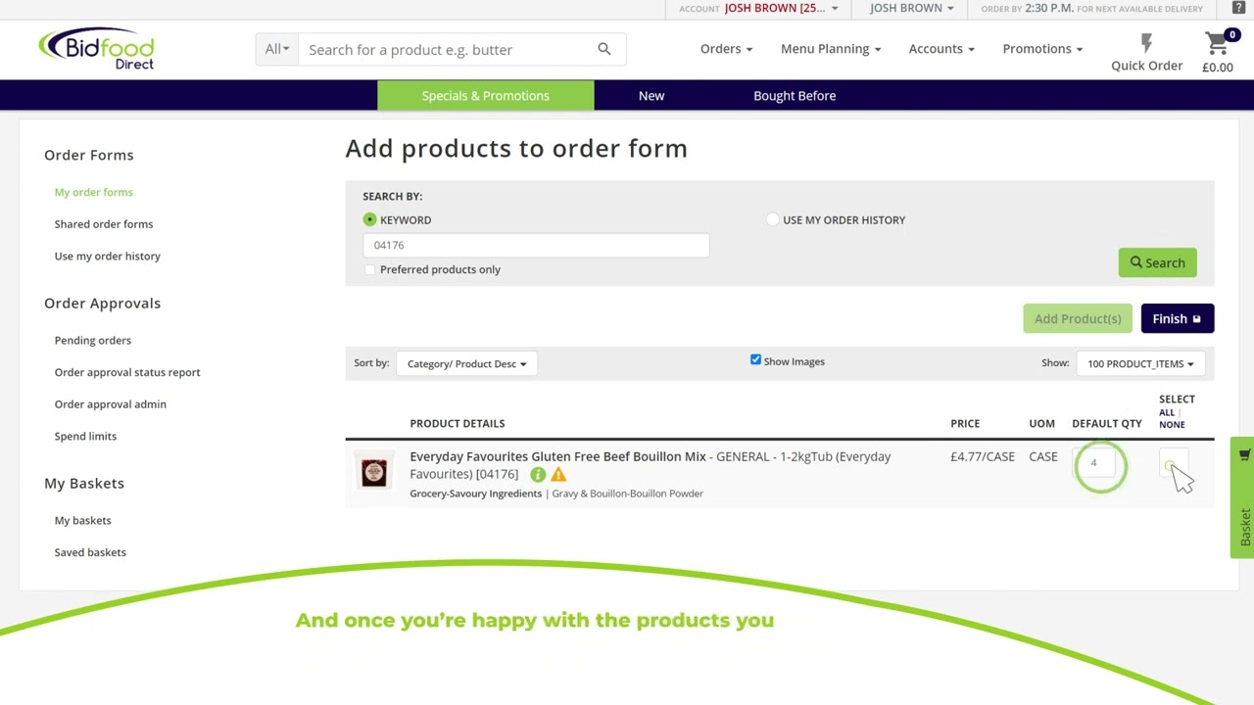Open My baskets
Screen dimensions: 1254x705
coord(83,520)
